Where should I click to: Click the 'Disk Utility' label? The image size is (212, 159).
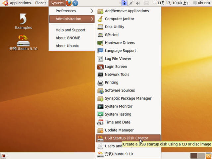[115, 27]
